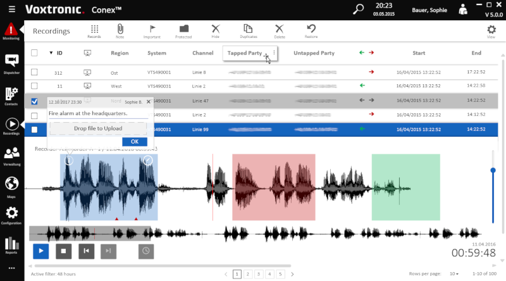Jump to page 2

(x=248, y=274)
